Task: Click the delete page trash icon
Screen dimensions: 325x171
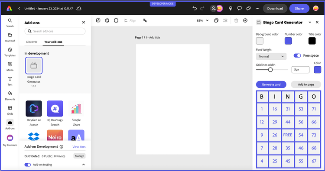Action: coord(236,20)
